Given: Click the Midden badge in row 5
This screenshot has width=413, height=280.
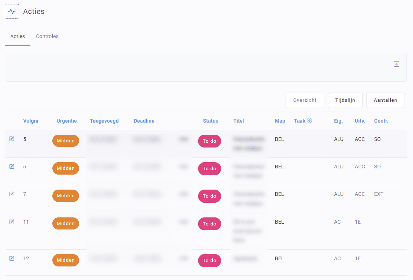Looking at the screenshot, I should [66, 141].
